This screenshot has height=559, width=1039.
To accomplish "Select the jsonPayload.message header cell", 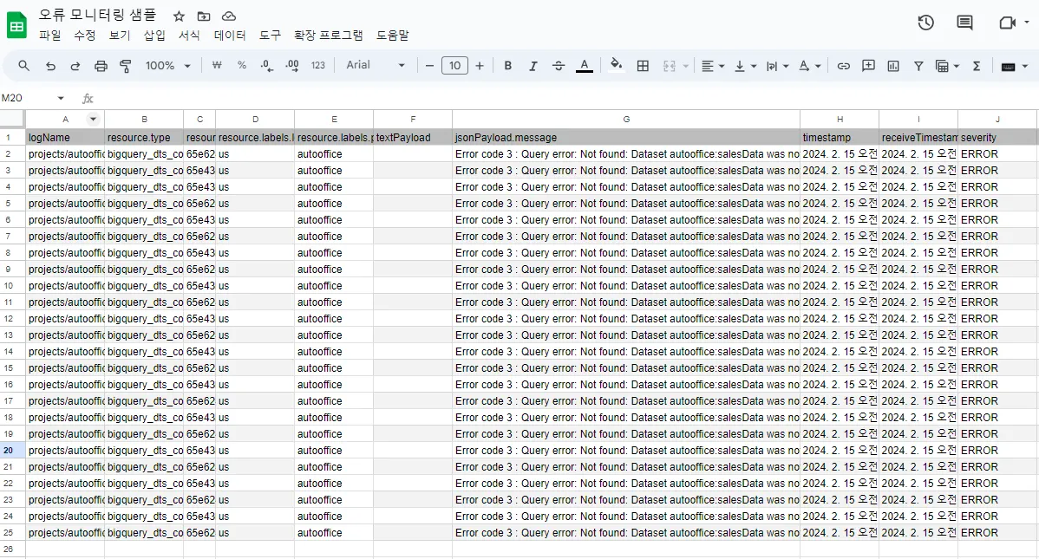I will click(626, 138).
